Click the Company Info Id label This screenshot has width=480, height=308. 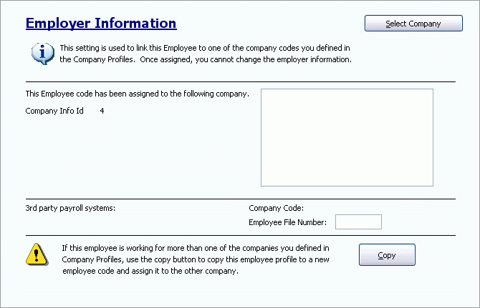point(54,111)
